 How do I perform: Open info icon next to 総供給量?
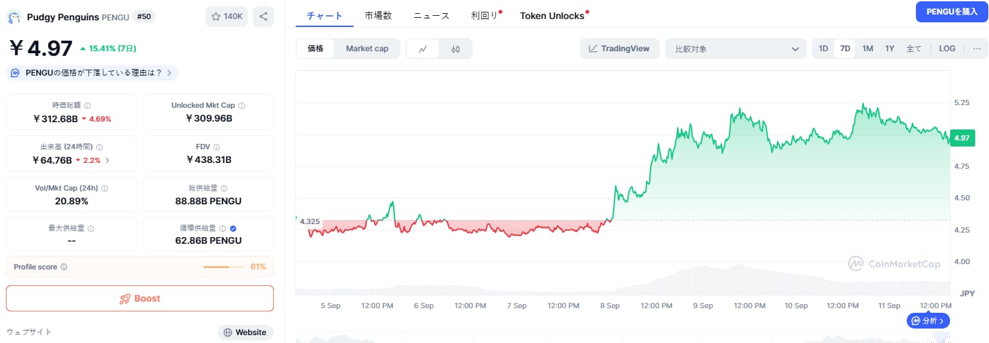(223, 188)
